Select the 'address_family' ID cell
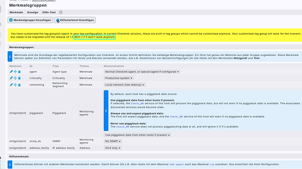Viewport: 302px width, 169px height. pos(39,148)
